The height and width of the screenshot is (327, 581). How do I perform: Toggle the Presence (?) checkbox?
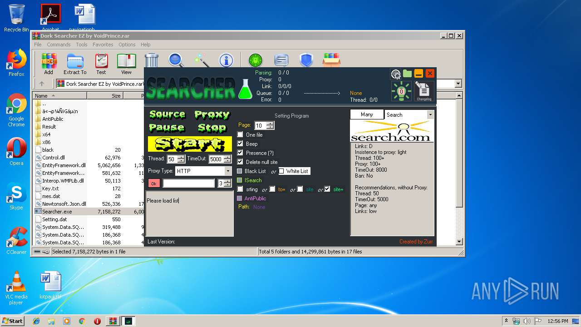241,153
